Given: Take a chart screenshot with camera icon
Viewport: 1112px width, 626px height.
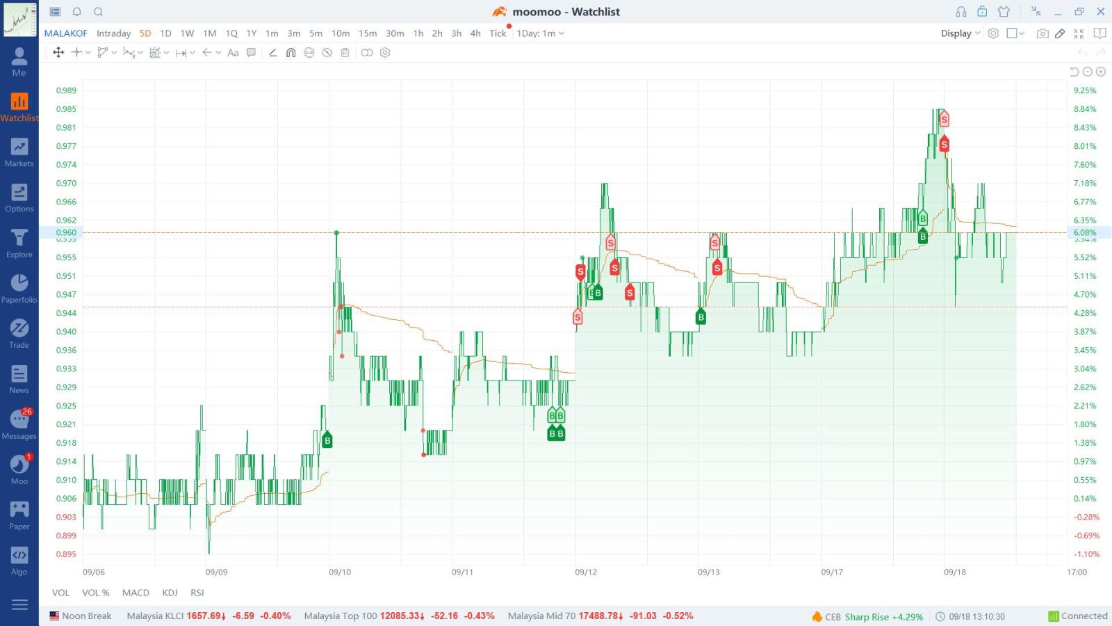Looking at the screenshot, I should pyautogui.click(x=1042, y=33).
